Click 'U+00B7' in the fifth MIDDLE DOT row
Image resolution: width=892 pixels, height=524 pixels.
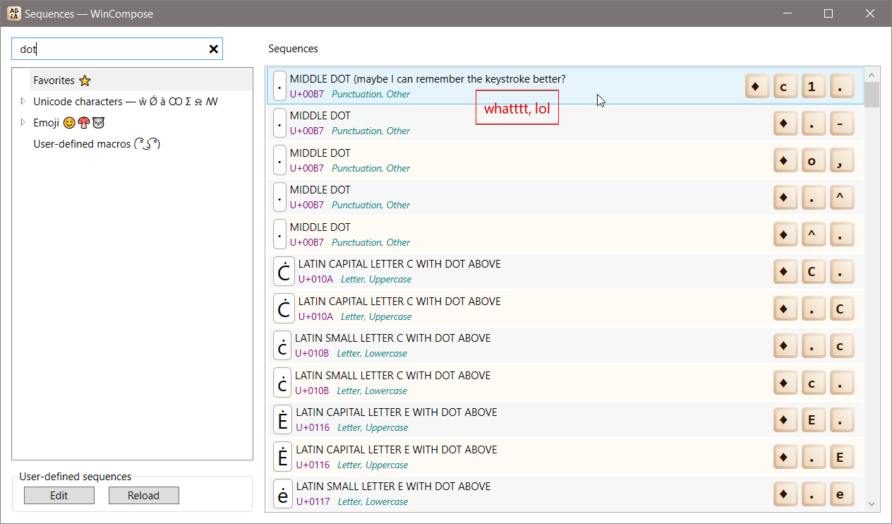point(307,242)
